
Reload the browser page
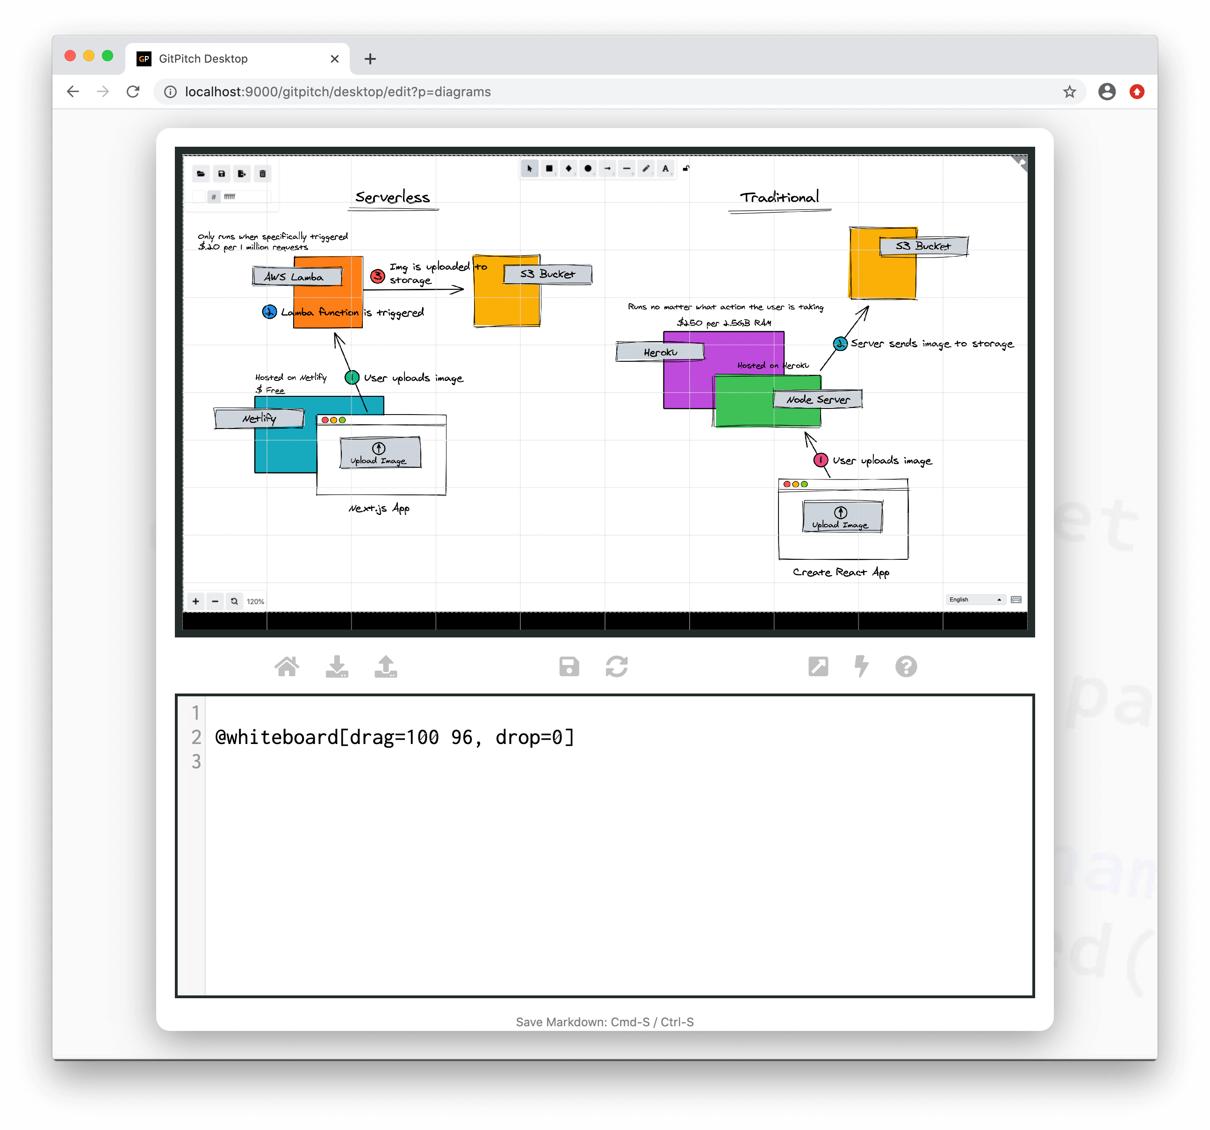pos(133,92)
